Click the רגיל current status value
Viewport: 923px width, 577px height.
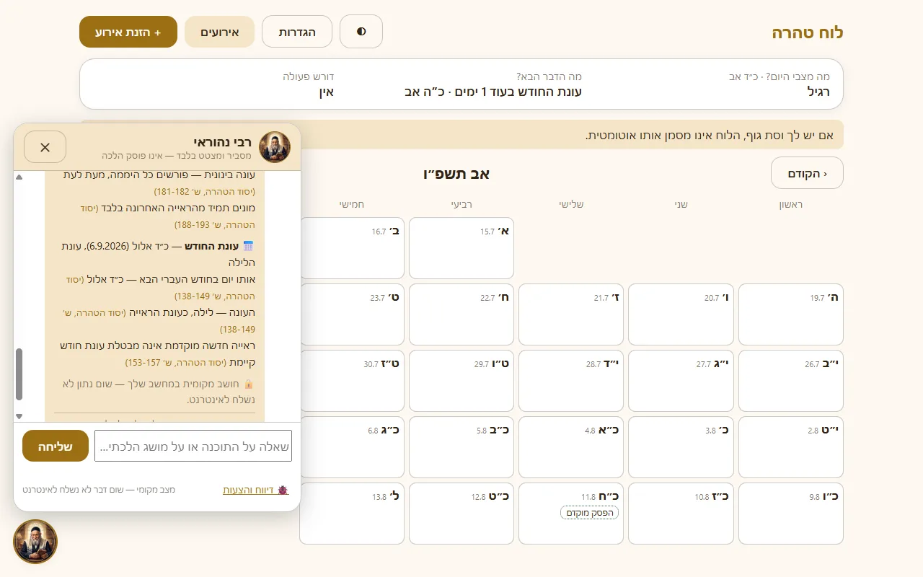[818, 92]
